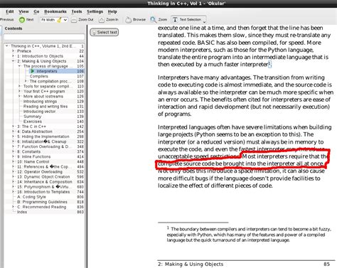Select A: Coding Style appendix
Image resolution: width=337 pixels, height=268 pixels.
tap(31, 197)
